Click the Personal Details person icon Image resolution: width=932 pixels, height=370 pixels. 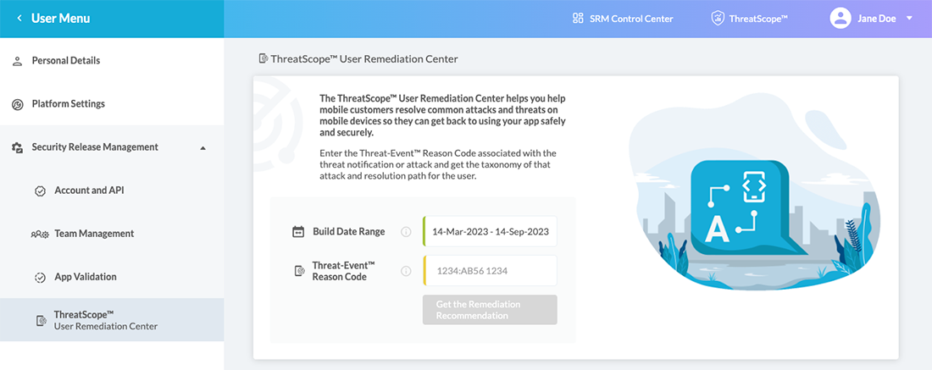tap(17, 61)
